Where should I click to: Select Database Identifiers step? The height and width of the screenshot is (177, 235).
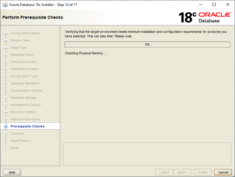[25, 83]
